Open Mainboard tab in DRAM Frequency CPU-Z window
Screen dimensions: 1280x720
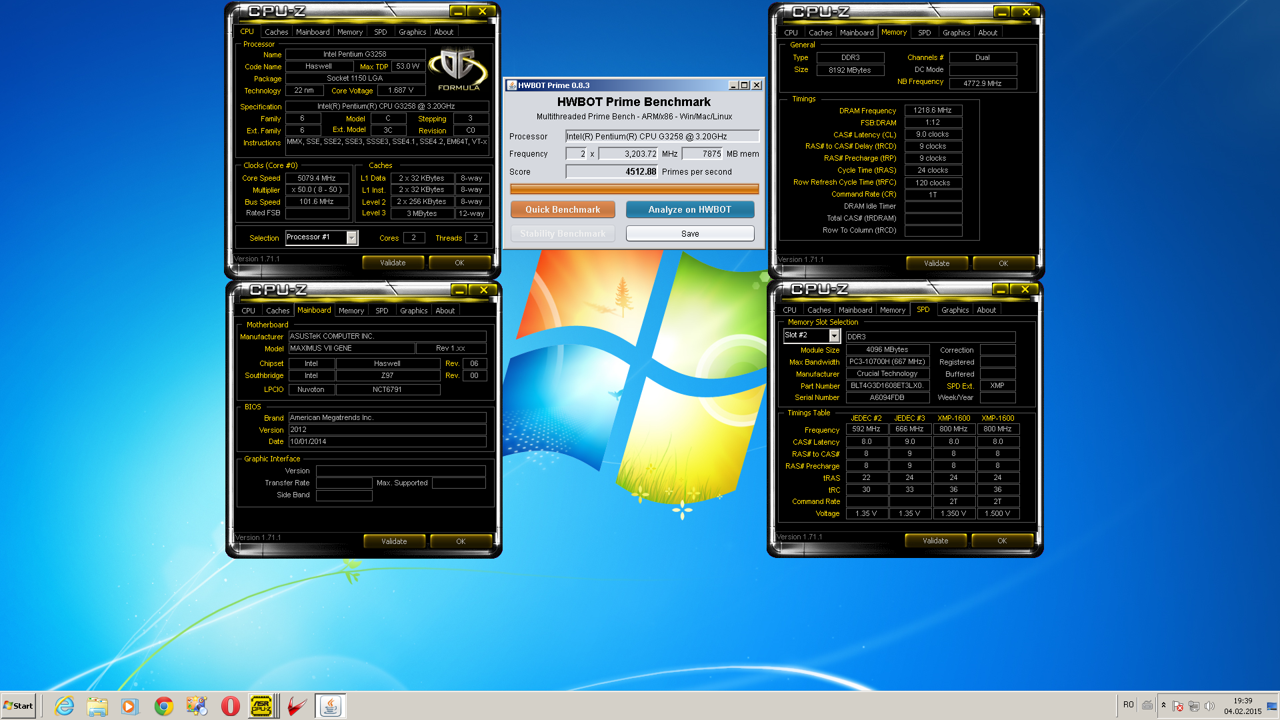point(857,33)
